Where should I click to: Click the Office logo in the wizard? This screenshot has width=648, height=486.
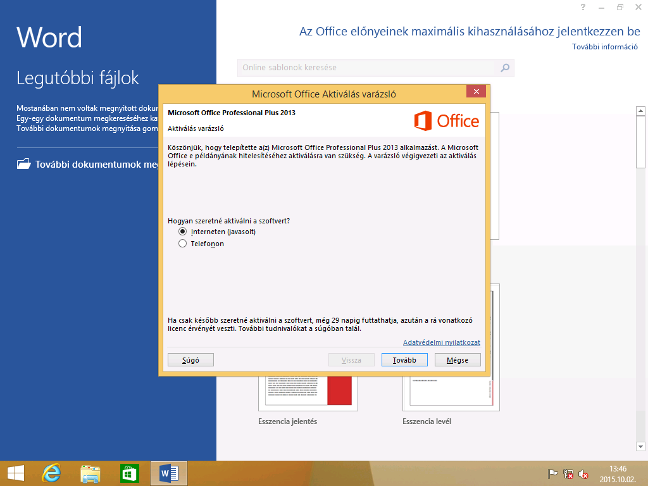(446, 121)
